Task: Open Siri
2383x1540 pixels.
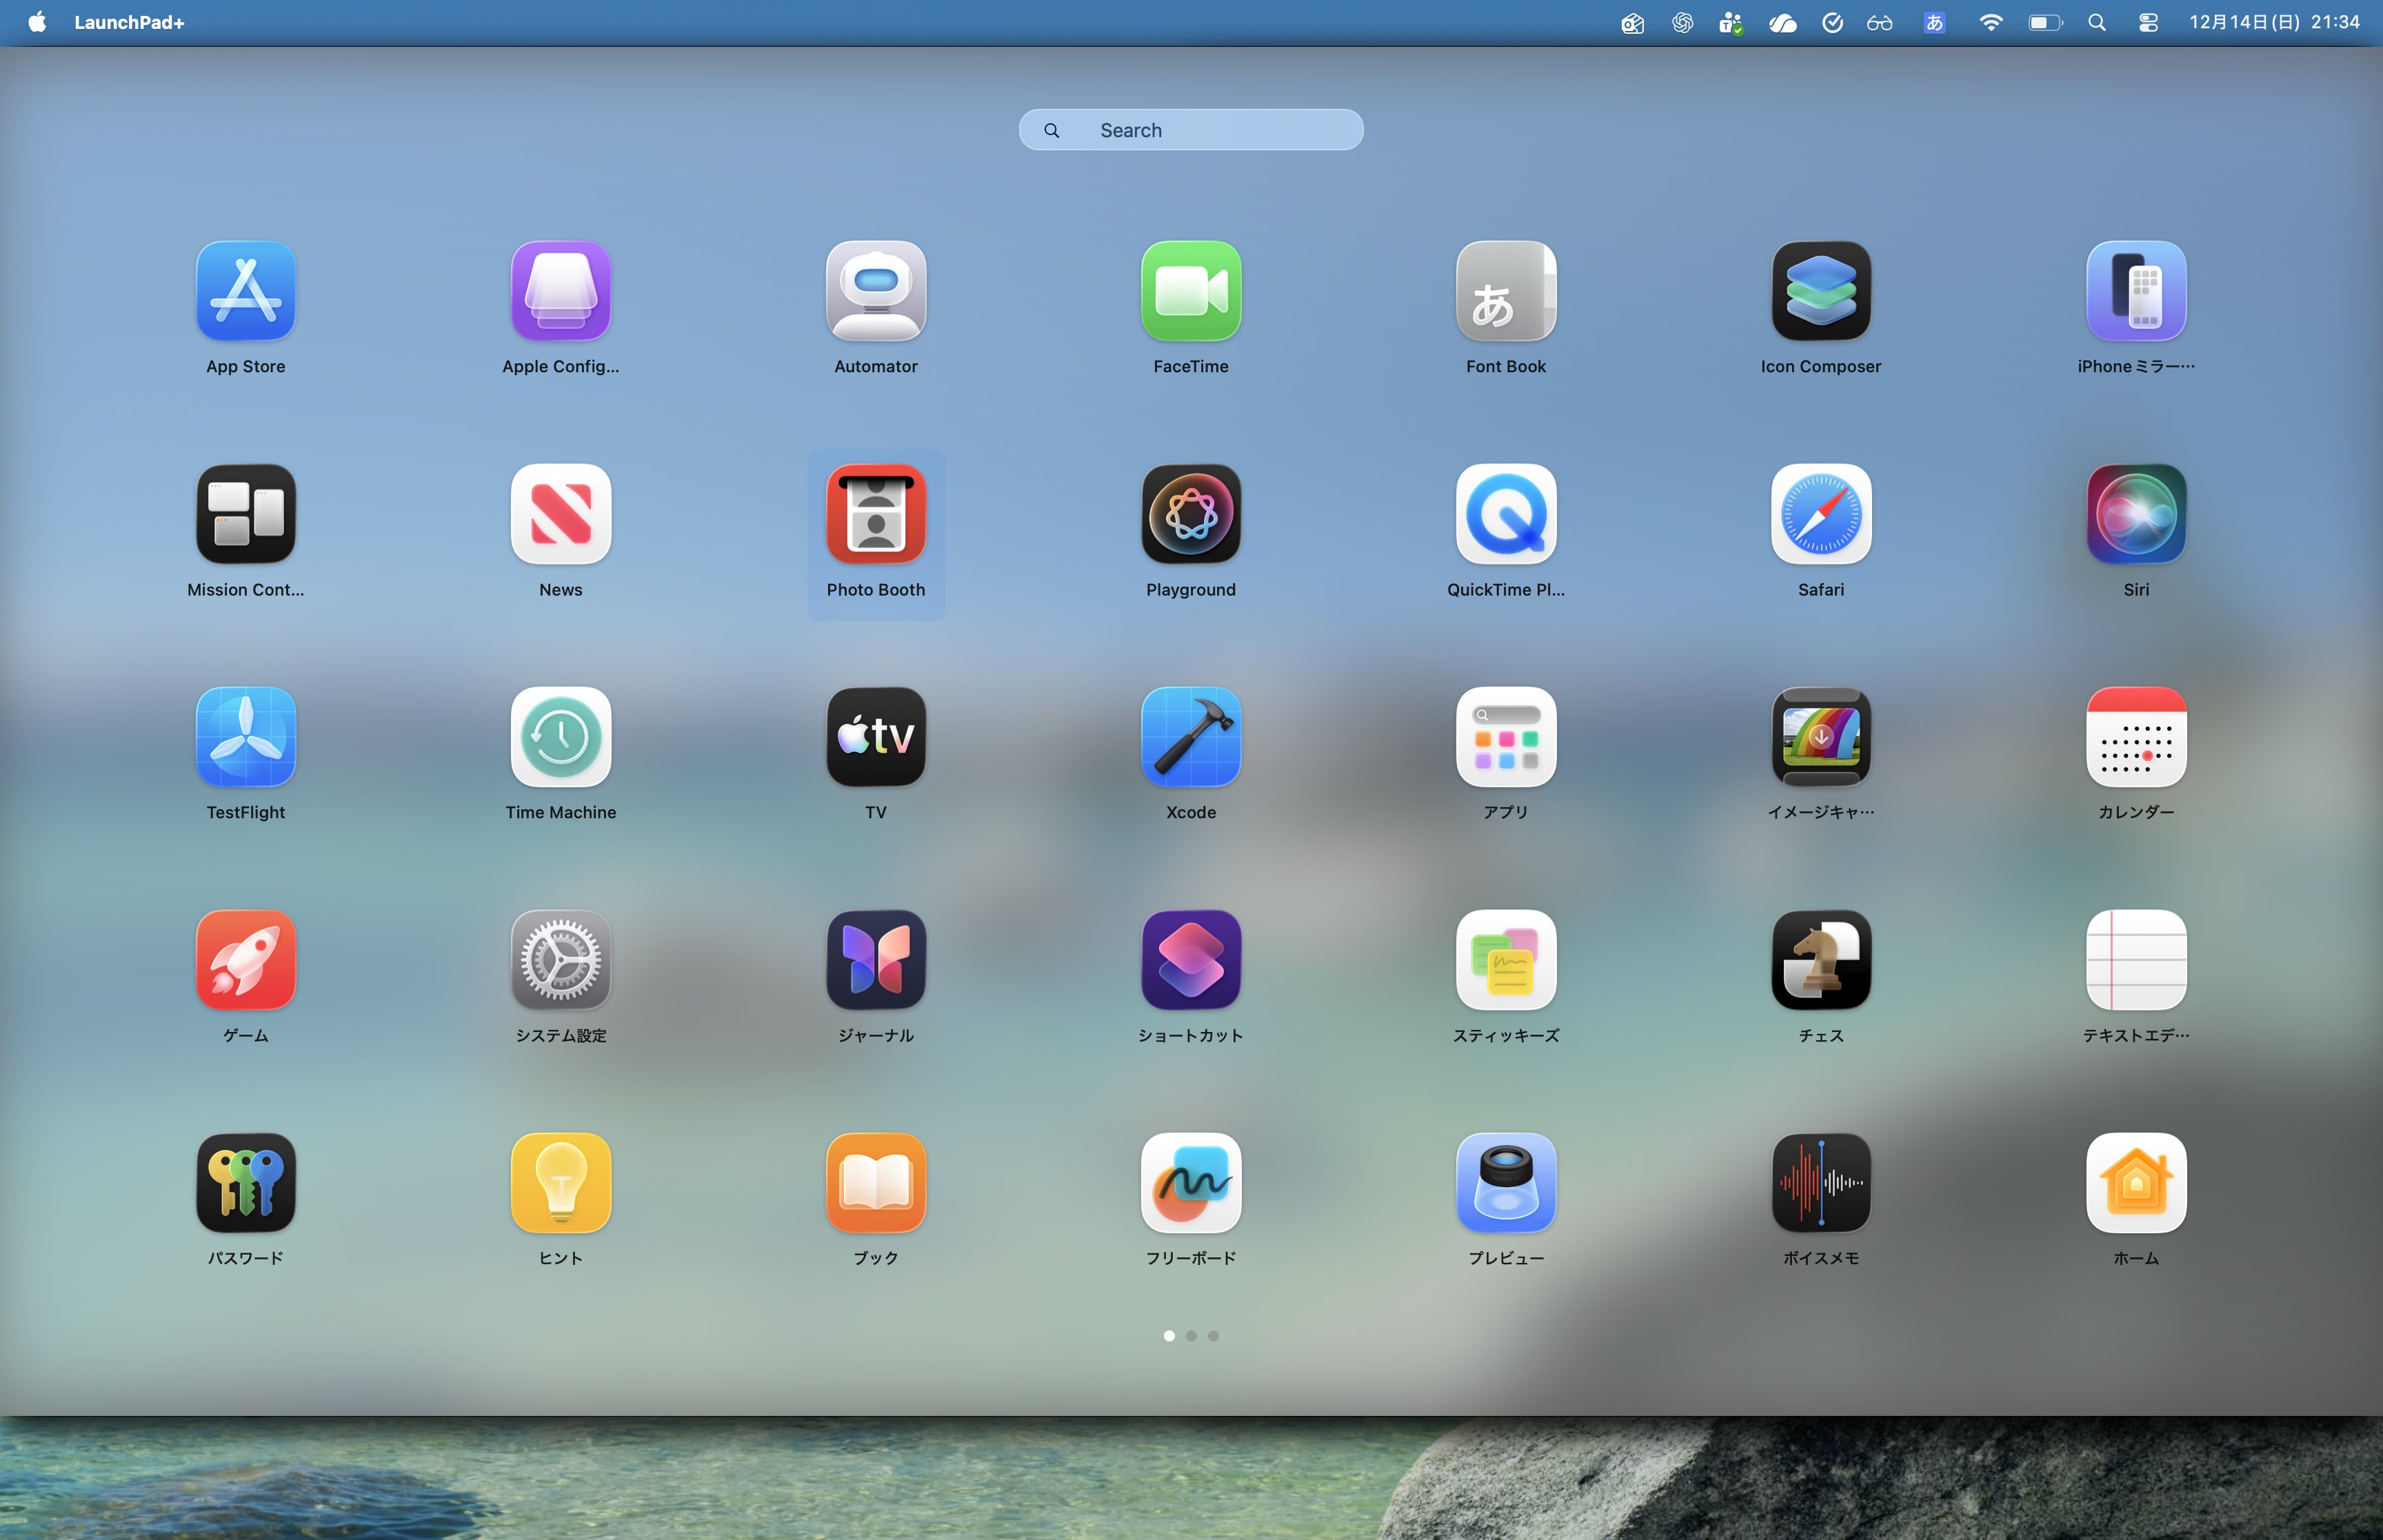Action: click(2135, 514)
